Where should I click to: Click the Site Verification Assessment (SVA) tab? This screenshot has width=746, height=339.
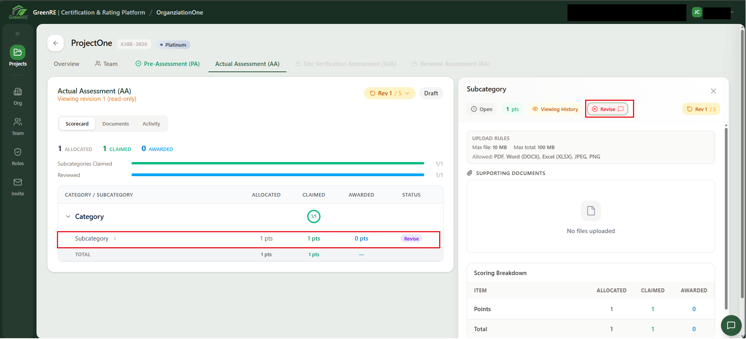coord(346,64)
